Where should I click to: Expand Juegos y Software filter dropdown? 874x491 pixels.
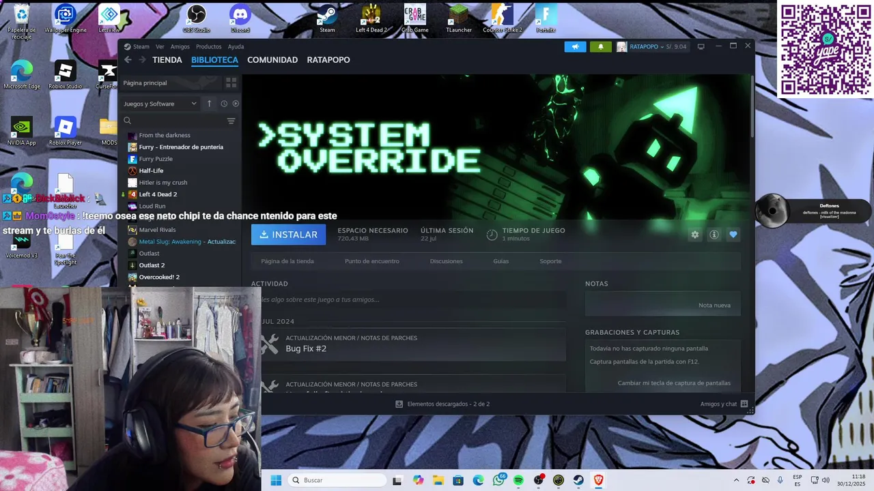(x=160, y=104)
